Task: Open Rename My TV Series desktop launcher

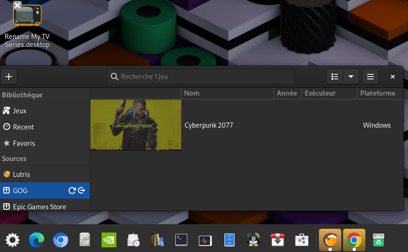Action: pyautogui.click(x=27, y=25)
